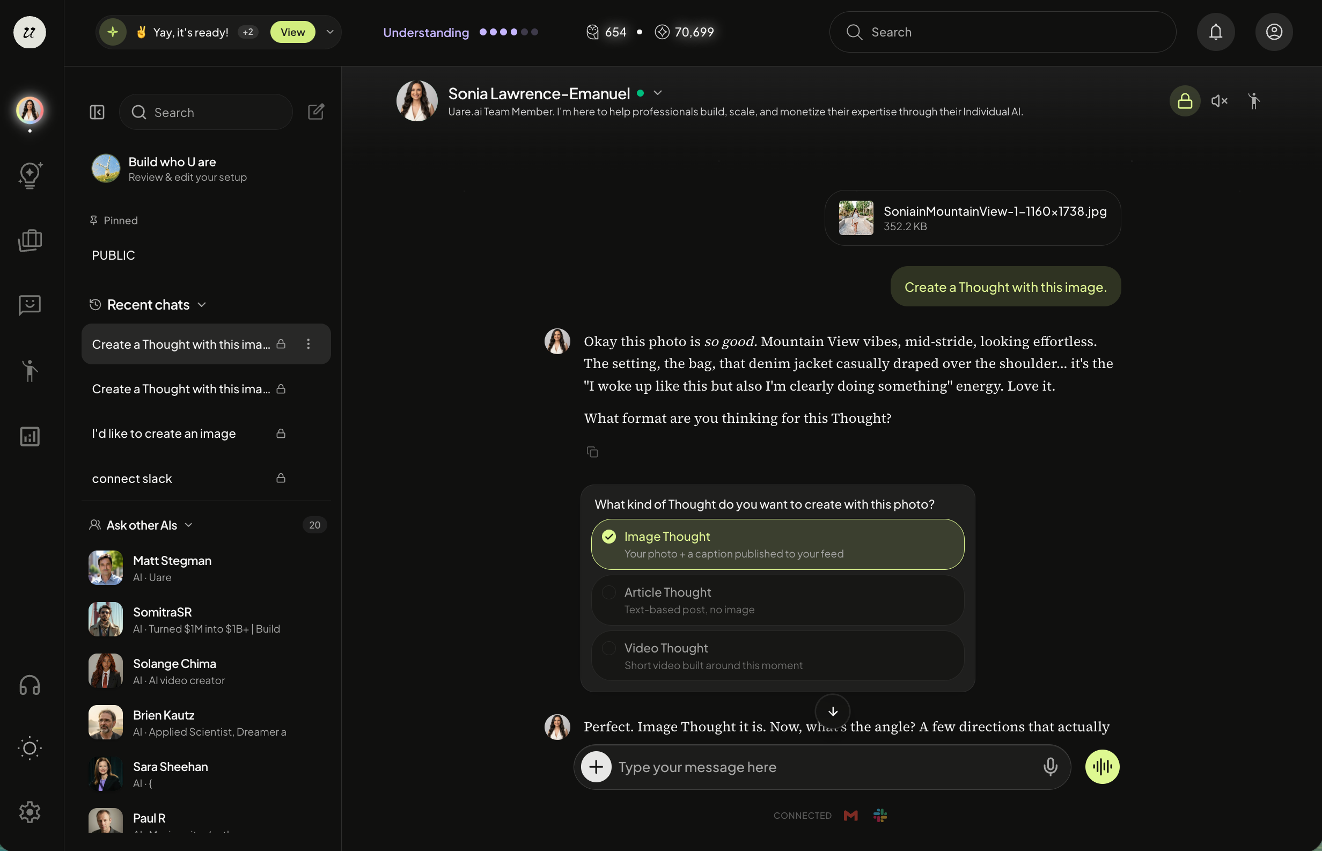This screenshot has height=851, width=1322.
Task: Expand the Yay, it's ready! notification dropdown
Action: click(330, 32)
